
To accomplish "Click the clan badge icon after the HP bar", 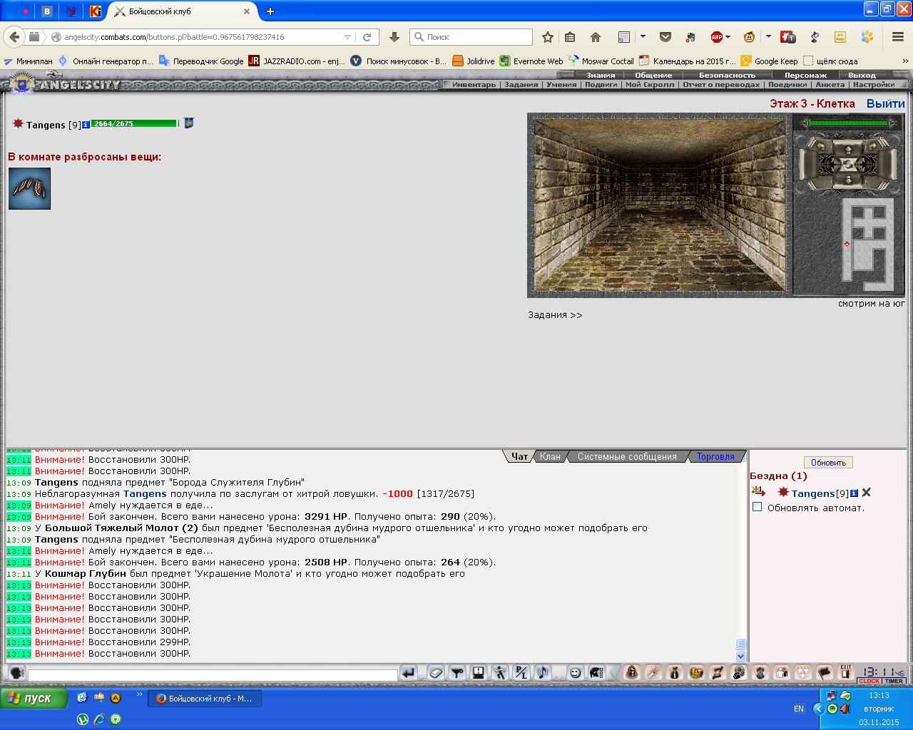I will pyautogui.click(x=189, y=123).
